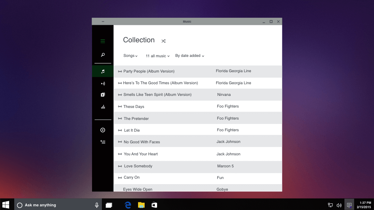The height and width of the screenshot is (210, 374).
Task: Open the hamburger menu in Music sidebar
Action: 103,41
